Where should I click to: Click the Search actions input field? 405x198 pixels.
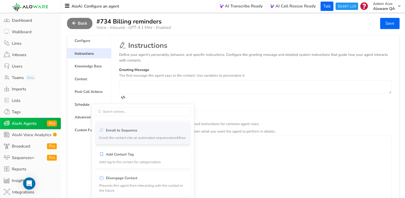click(x=144, y=112)
